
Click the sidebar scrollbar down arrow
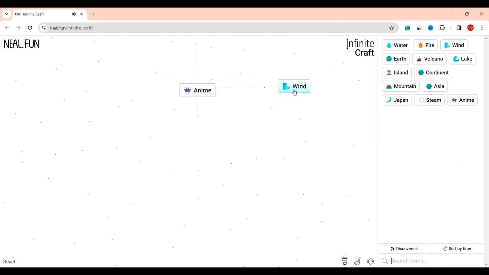486,265
